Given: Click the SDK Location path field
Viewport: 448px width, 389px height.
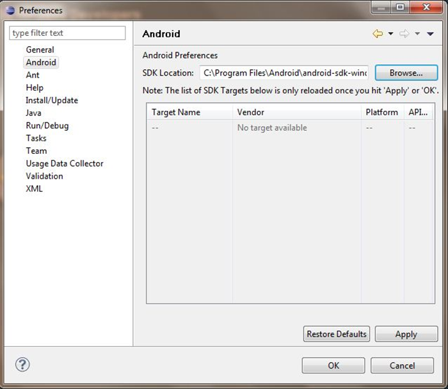Looking at the screenshot, I should tap(284, 73).
